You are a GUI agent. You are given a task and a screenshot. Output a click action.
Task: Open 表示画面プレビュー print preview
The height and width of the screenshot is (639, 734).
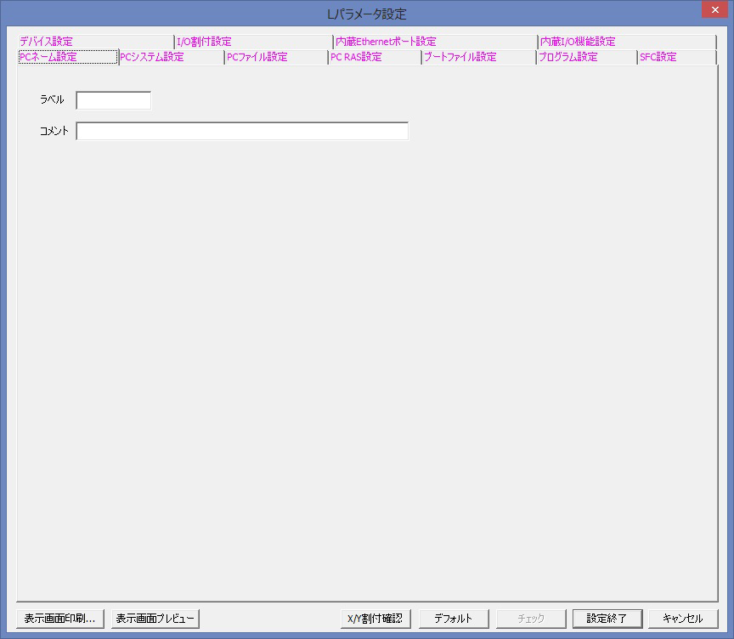[155, 619]
